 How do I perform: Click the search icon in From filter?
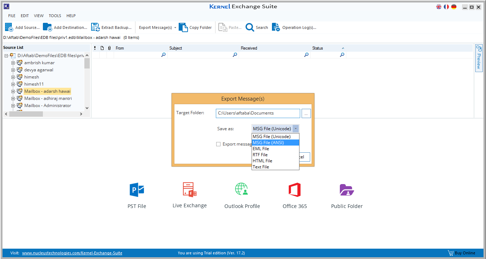click(163, 55)
